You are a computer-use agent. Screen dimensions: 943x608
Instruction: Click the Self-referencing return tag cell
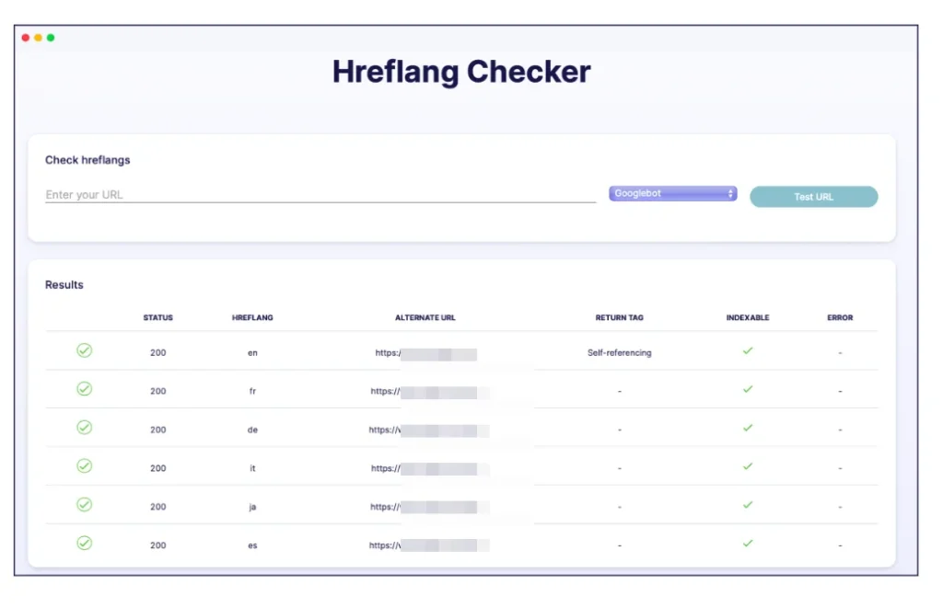coord(619,352)
